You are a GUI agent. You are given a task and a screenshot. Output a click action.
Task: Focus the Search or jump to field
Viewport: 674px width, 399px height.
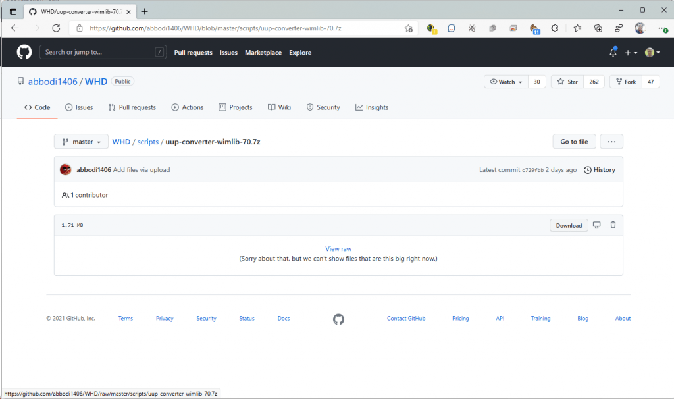coord(102,53)
